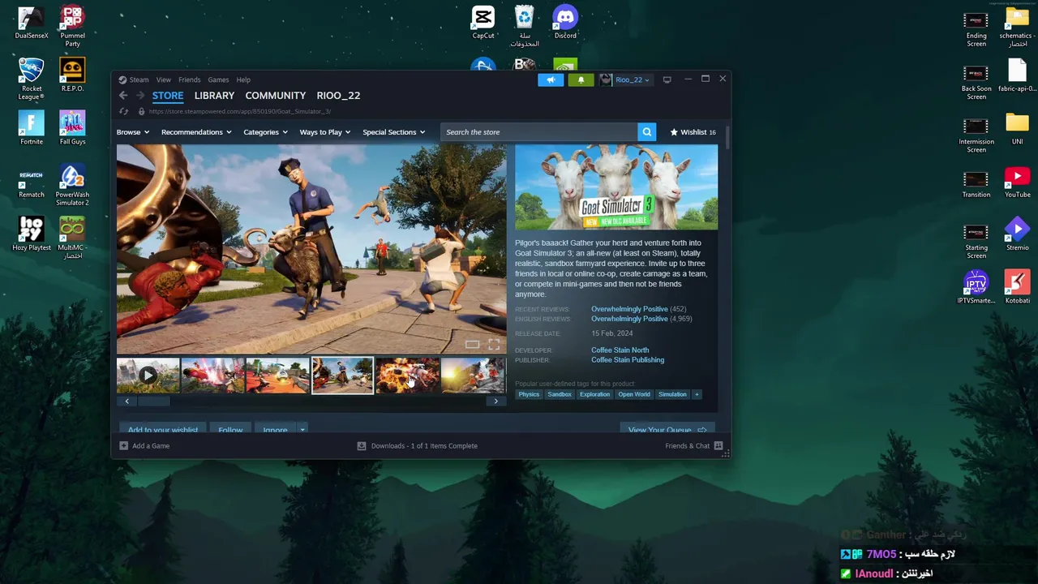Screen dimensions: 1038x584
Task: Open Hozy Playtest desktop shortcut
Action: point(32,234)
